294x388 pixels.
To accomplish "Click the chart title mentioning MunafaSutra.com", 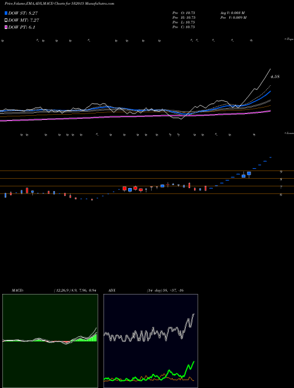I will click(x=59, y=4).
